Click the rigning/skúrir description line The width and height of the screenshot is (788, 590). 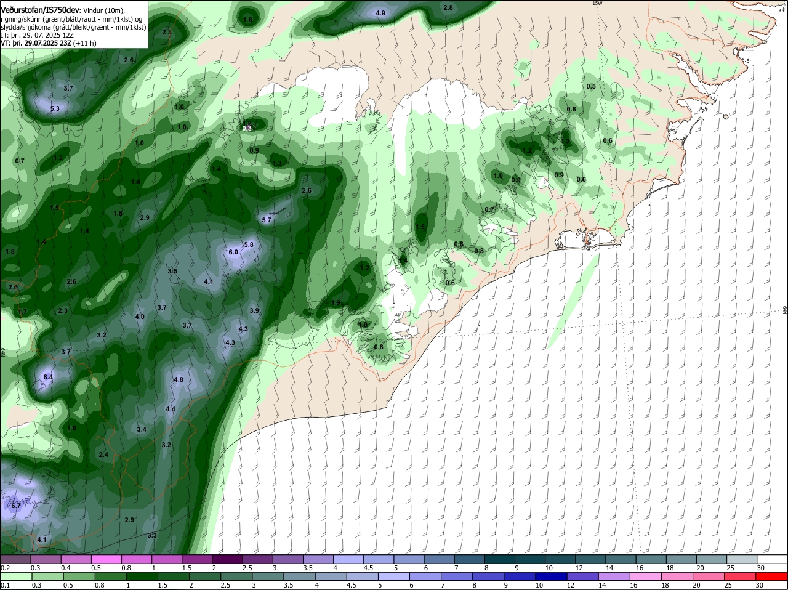(72, 18)
